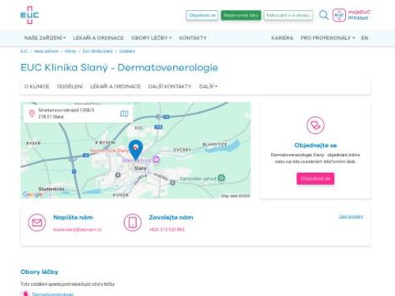Click the phone icon next to Zavolejte nám
The width and height of the screenshot is (395, 296).
click(x=133, y=223)
